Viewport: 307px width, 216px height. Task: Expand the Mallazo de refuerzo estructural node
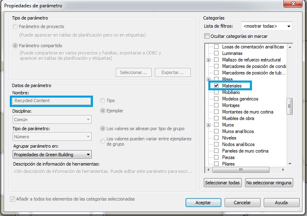[x=209, y=60]
